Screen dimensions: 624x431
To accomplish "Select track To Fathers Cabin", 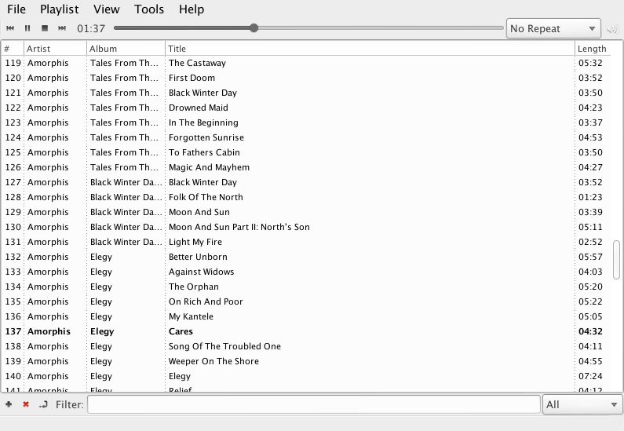I will (x=306, y=152).
